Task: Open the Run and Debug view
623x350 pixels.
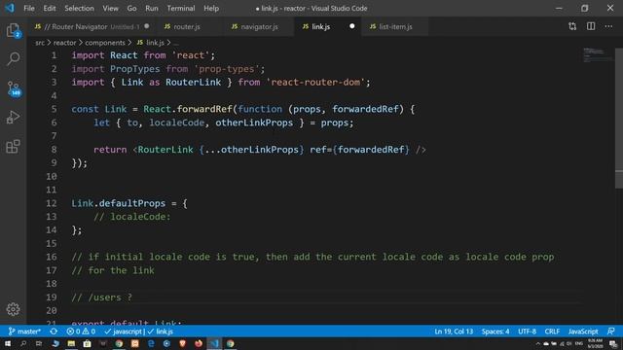Action: 13,118
